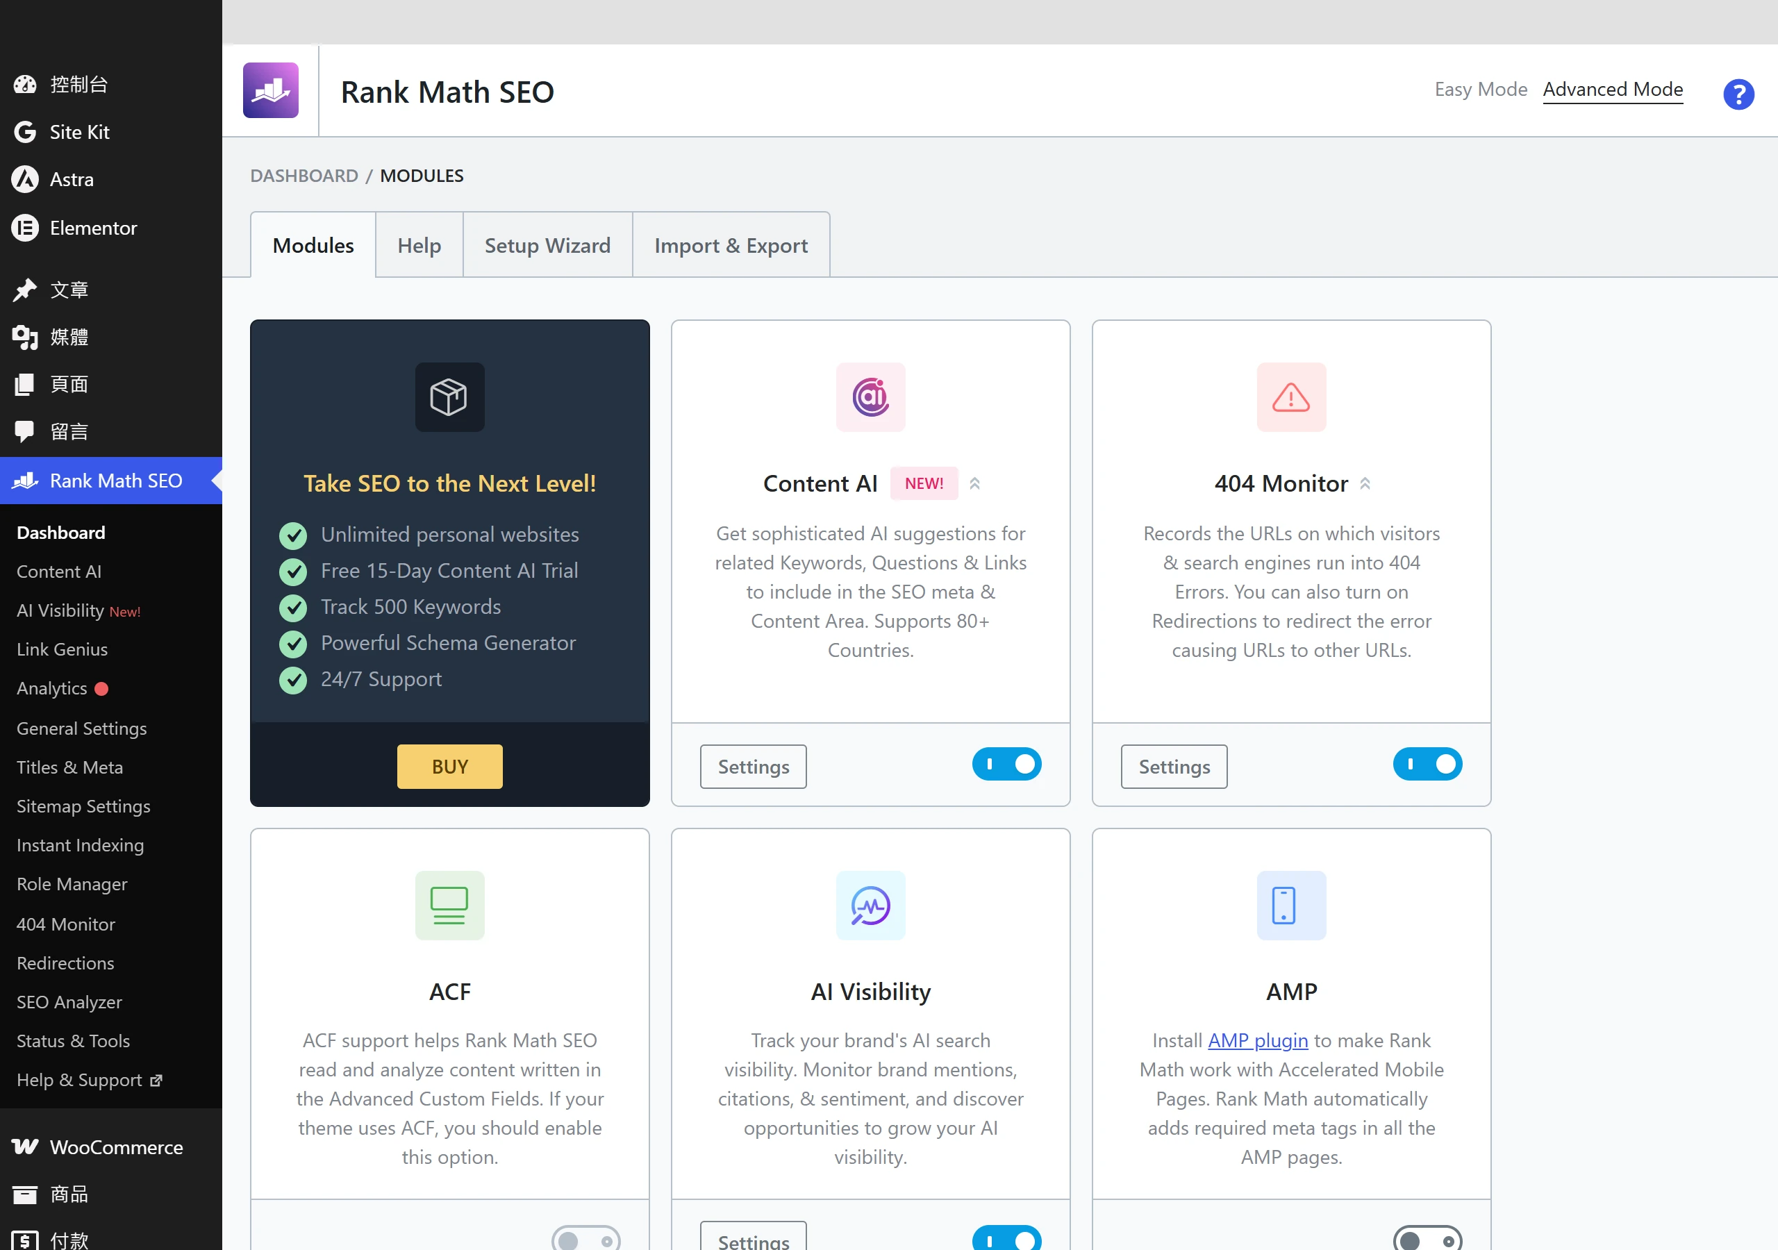Switch to the Modules tab
Viewport: 1778px width, 1250px height.
click(313, 244)
